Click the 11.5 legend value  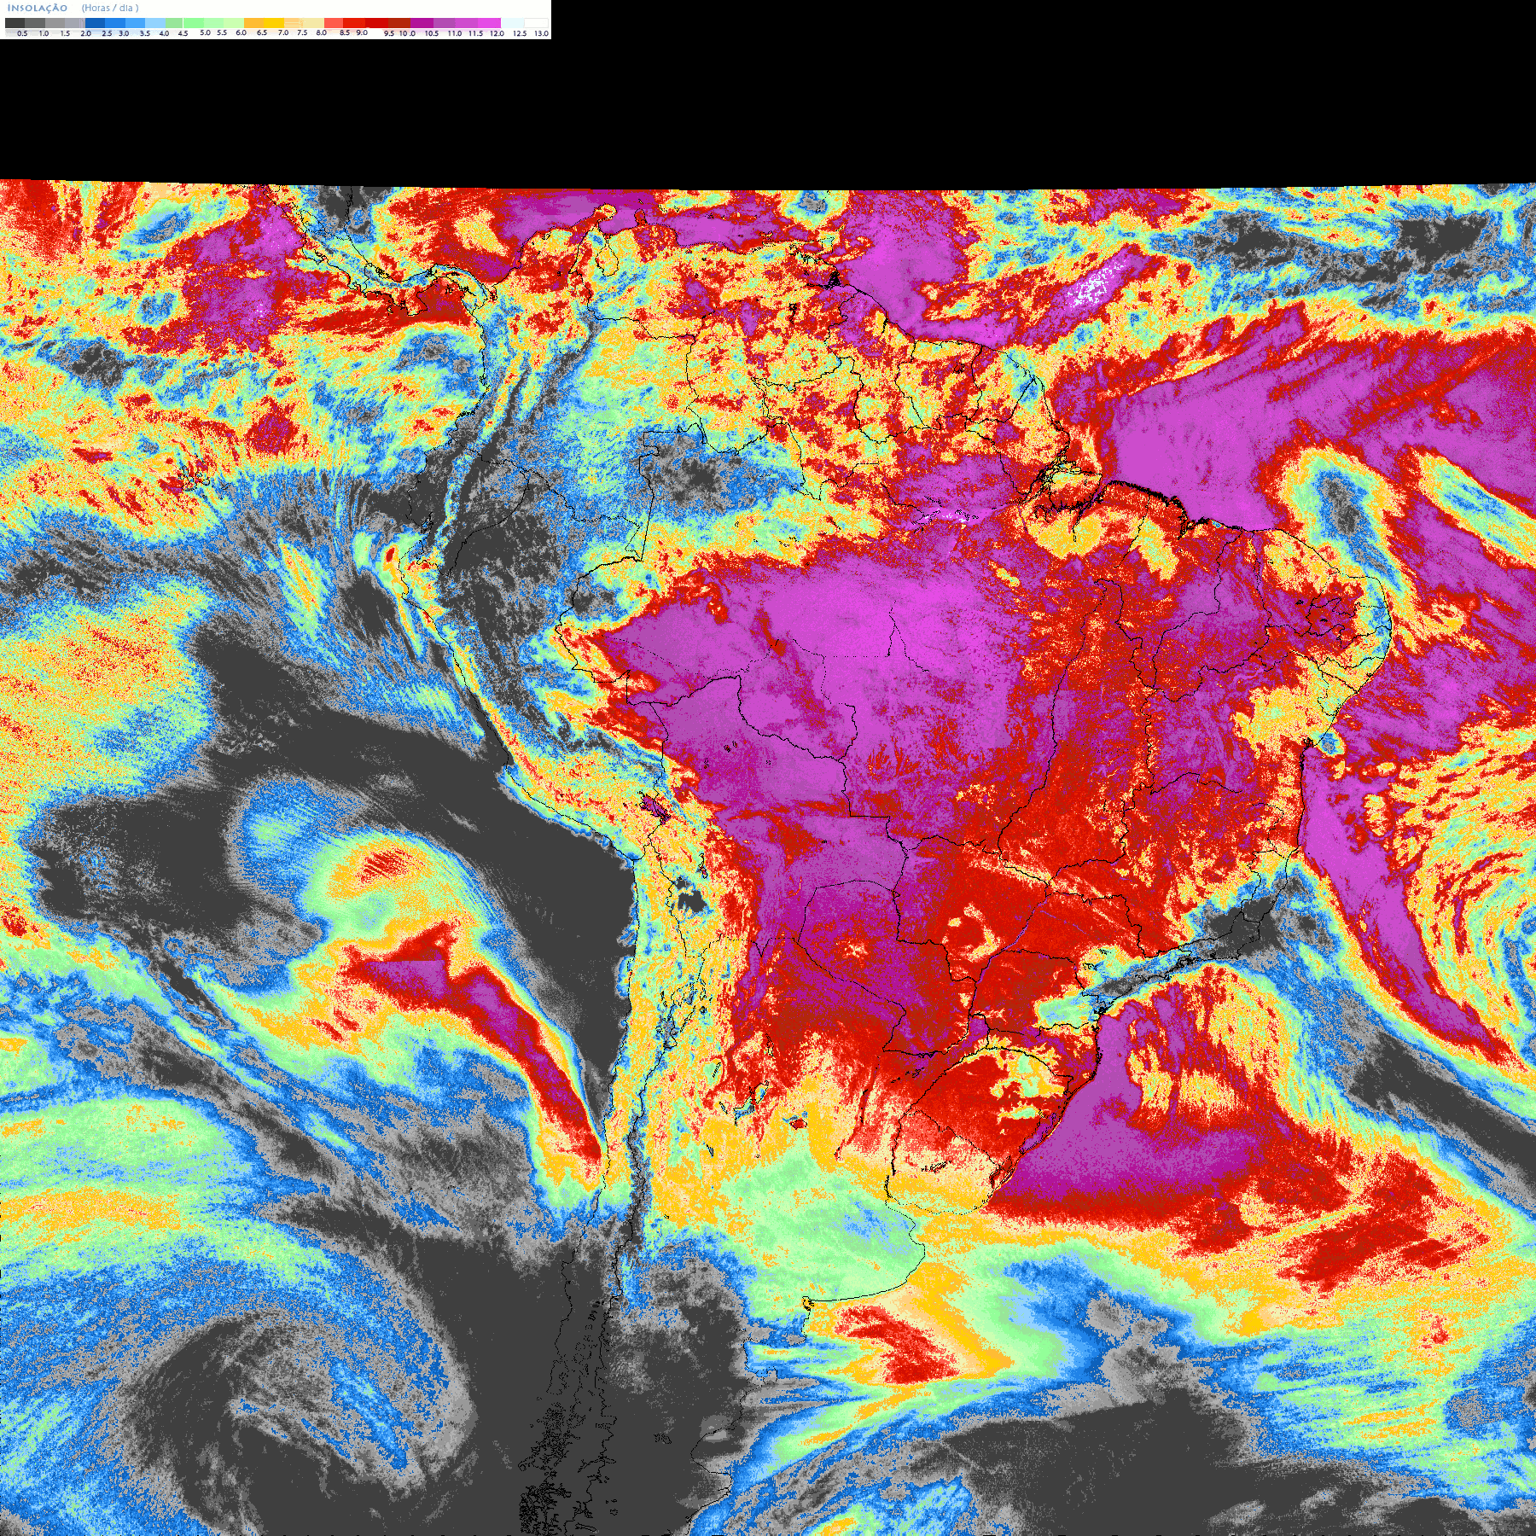pos(475,33)
